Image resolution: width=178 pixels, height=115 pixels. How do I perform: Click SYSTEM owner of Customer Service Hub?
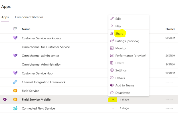click(x=170, y=73)
